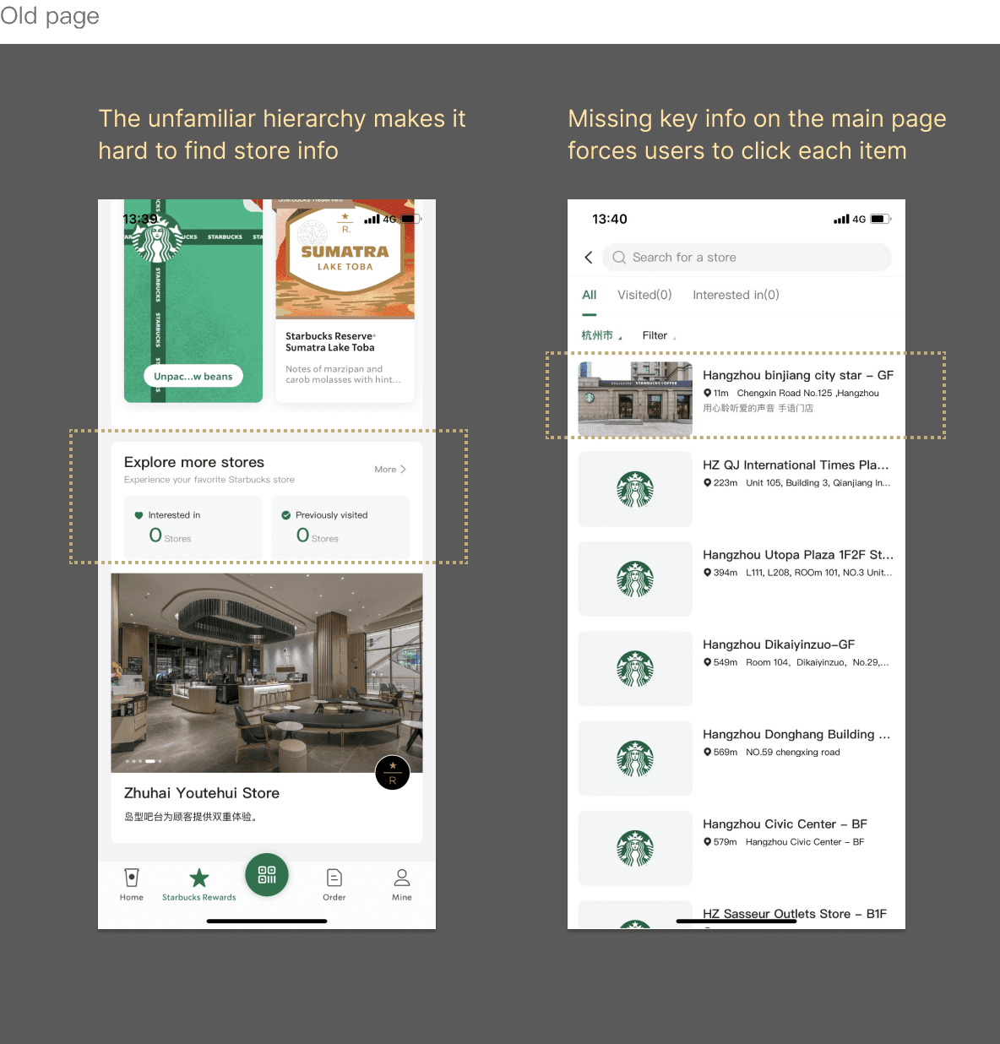Click Starbucks logo for Hangzhou Donghang Building
Image resolution: width=1000 pixels, height=1044 pixels.
[635, 759]
